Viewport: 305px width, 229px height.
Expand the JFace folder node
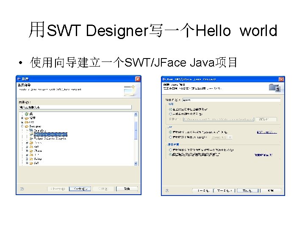pos(27,151)
